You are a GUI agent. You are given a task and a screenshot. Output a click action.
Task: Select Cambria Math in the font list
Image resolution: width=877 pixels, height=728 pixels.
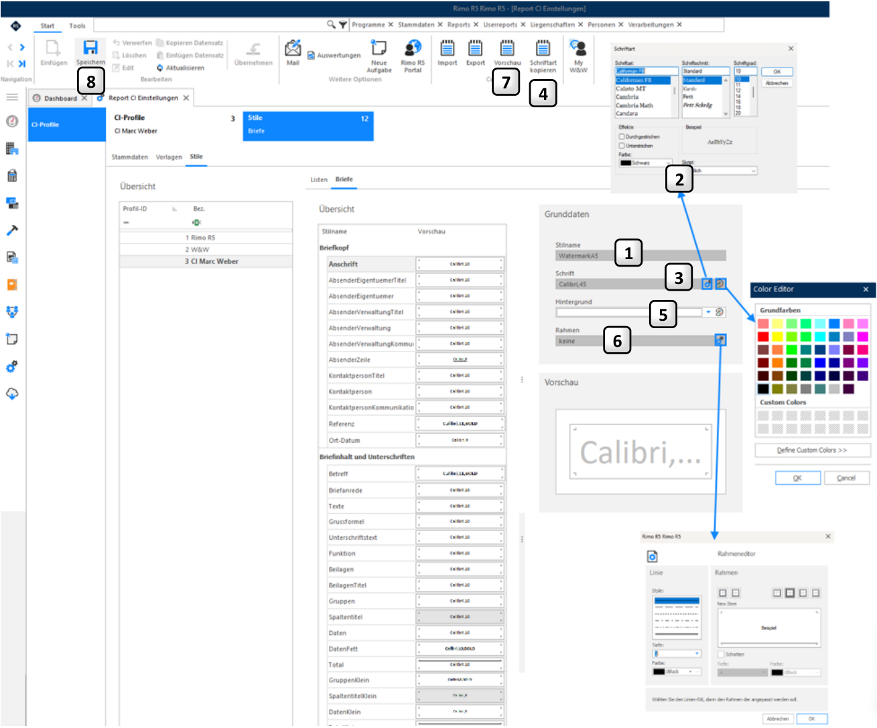(x=634, y=105)
